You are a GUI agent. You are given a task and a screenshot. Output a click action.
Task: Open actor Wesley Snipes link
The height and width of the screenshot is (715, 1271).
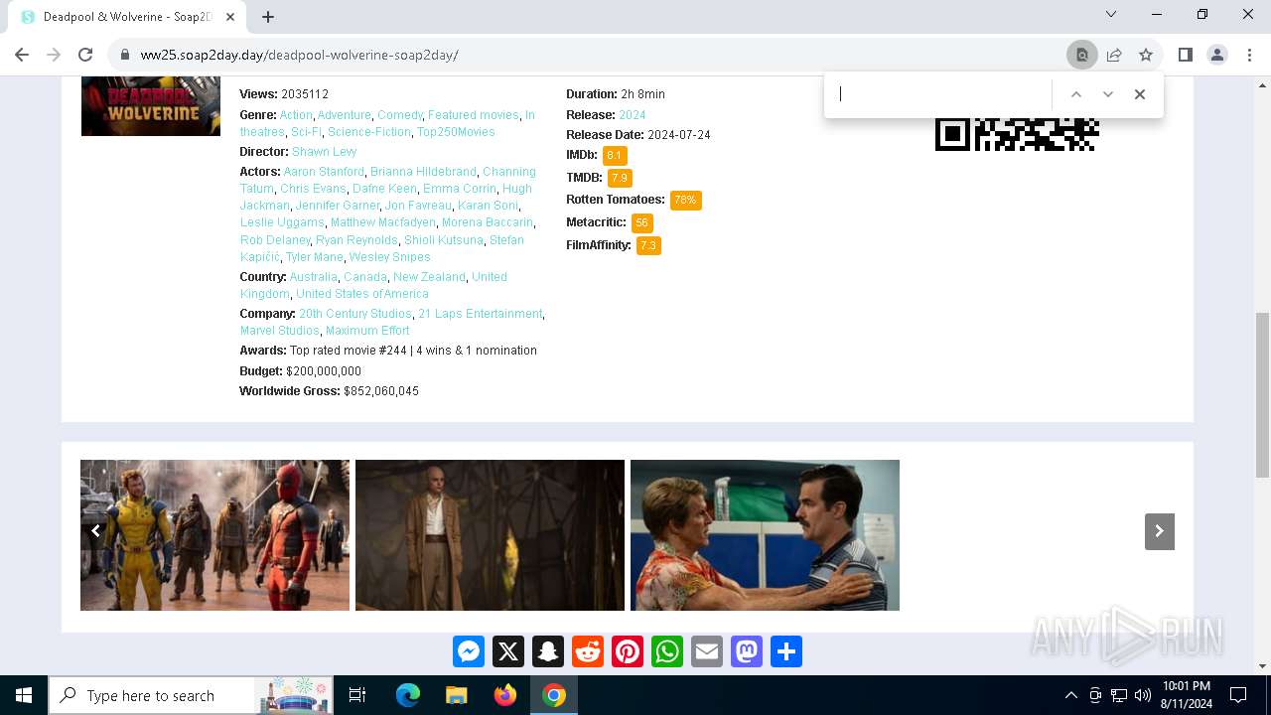coord(389,257)
